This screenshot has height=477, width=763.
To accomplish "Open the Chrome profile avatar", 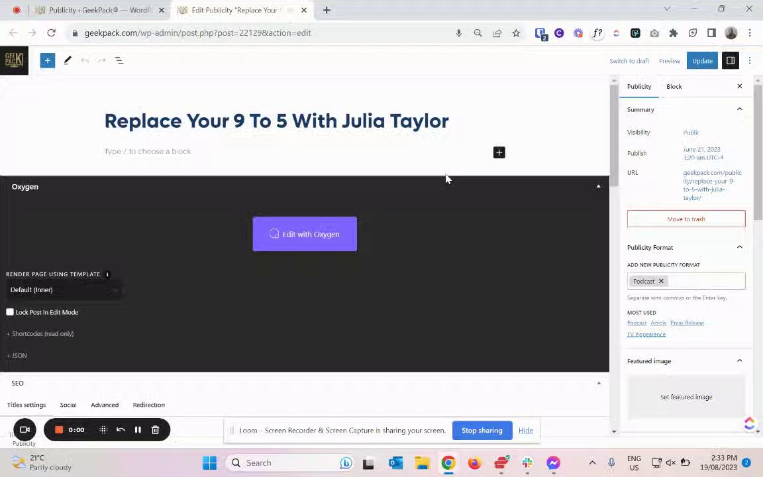I will (x=731, y=33).
